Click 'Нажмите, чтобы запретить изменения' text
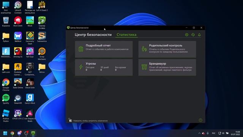Viewport: 243px width, 137px height. pos(90,121)
